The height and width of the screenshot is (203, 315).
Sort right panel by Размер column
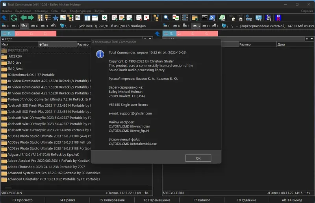(x=258, y=44)
